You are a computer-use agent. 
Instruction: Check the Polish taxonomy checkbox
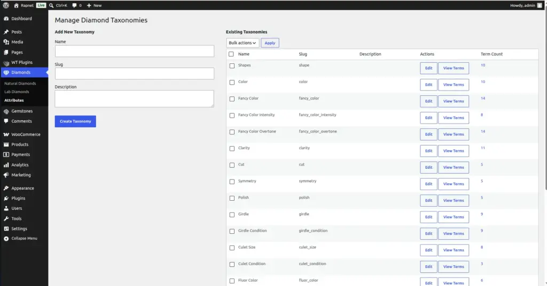click(232, 198)
